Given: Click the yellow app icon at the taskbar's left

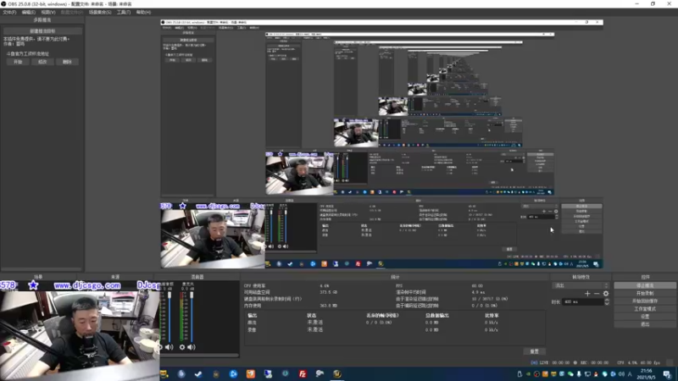Looking at the screenshot, I should pyautogui.click(x=164, y=374).
